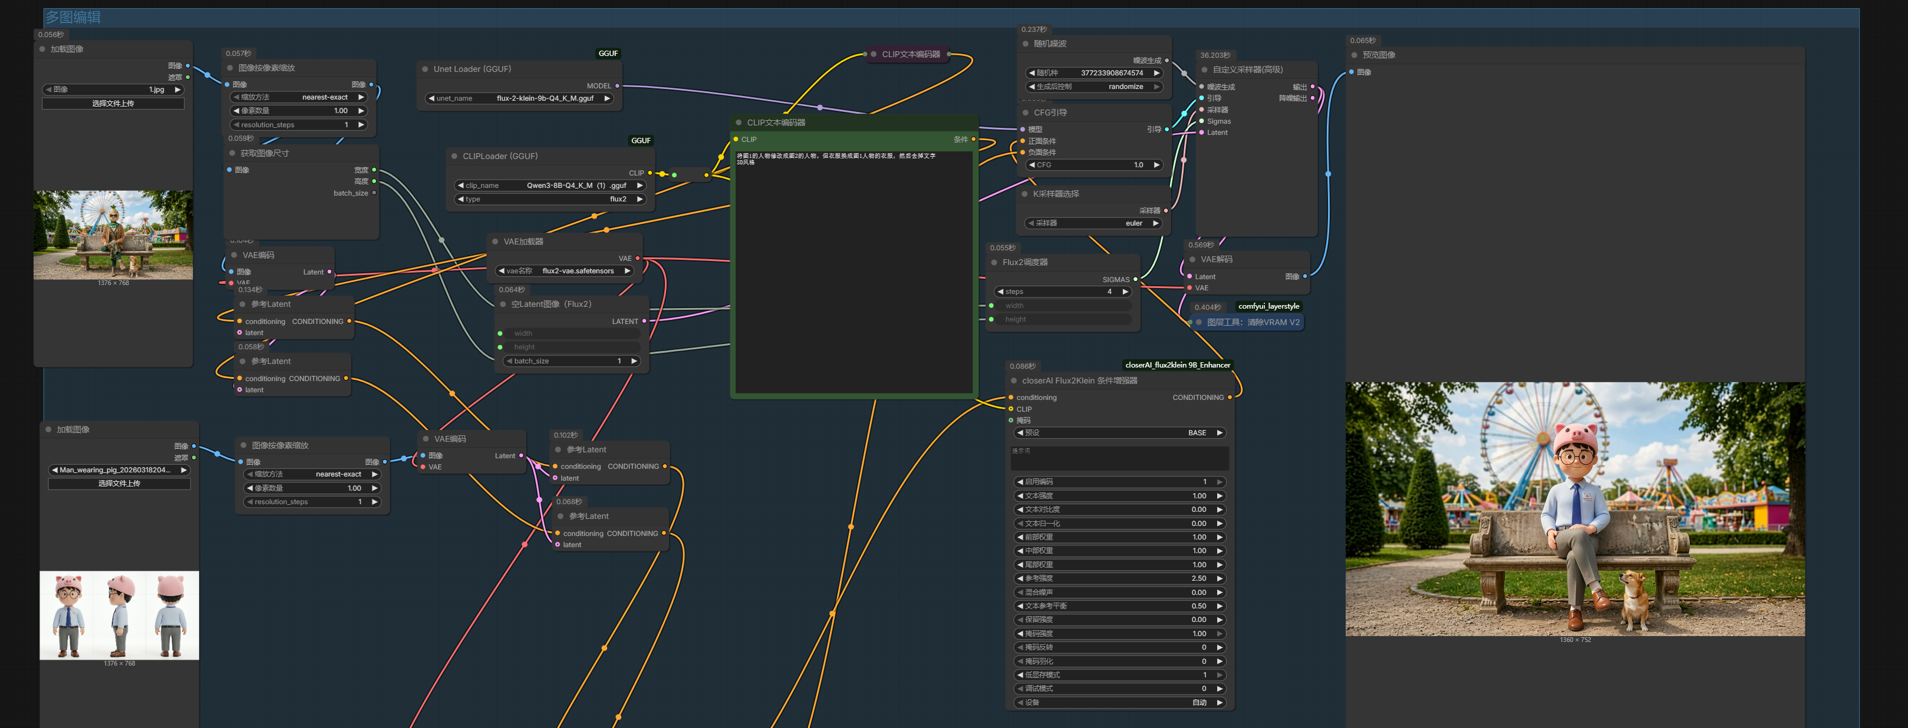Click the 参考强度 2.50 value slider
This screenshot has height=728, width=1908.
(1118, 578)
